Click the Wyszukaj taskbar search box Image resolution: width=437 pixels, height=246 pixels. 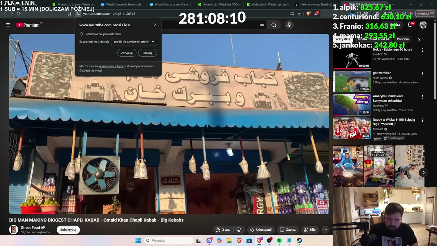169,241
